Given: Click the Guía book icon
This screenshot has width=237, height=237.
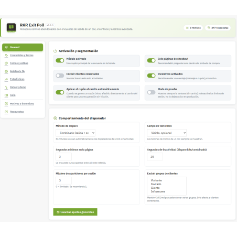Looking at the screenshot, I should pos(6,95).
